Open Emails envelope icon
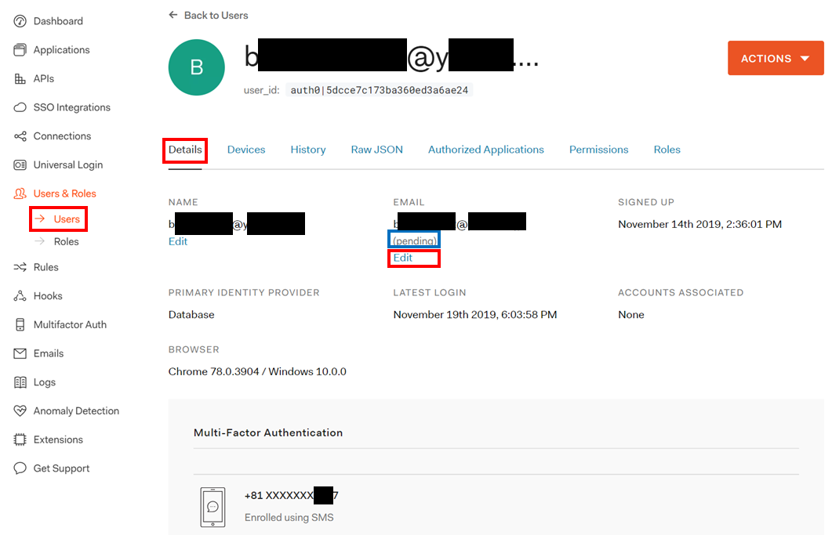Viewport: 832px width, 535px height. coord(20,353)
